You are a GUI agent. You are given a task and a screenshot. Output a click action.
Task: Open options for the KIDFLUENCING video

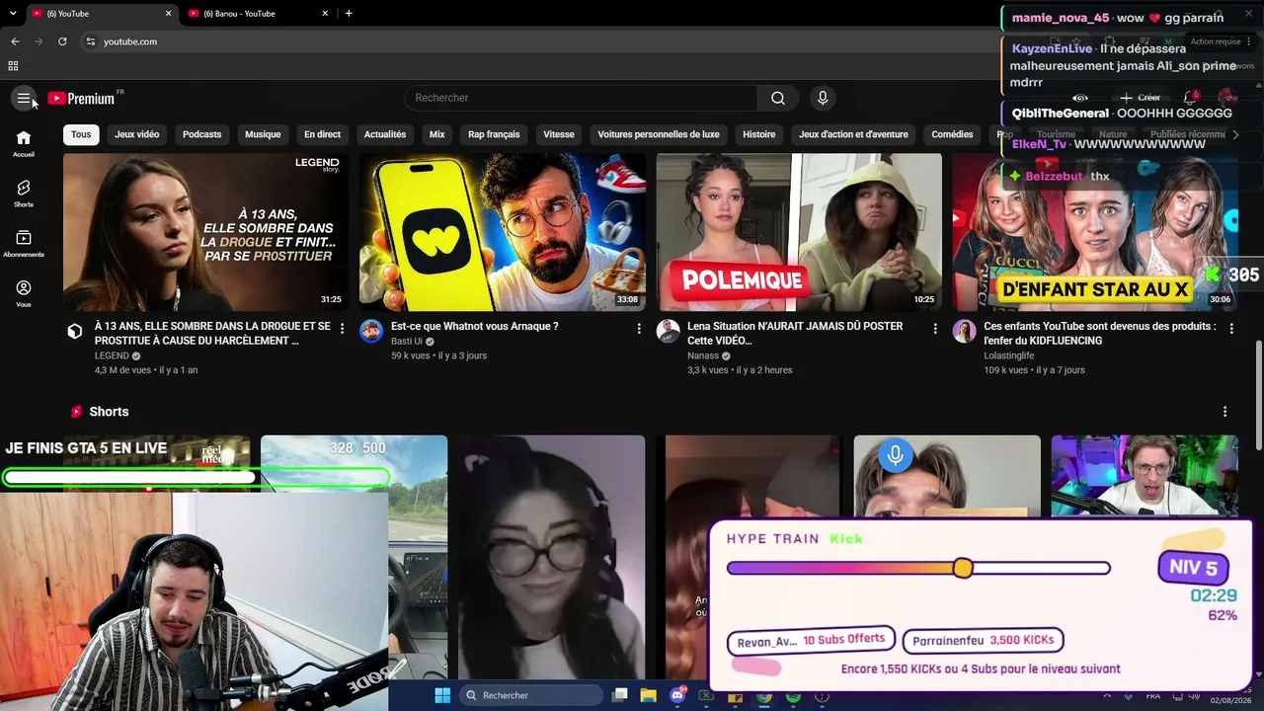[x=1231, y=328]
